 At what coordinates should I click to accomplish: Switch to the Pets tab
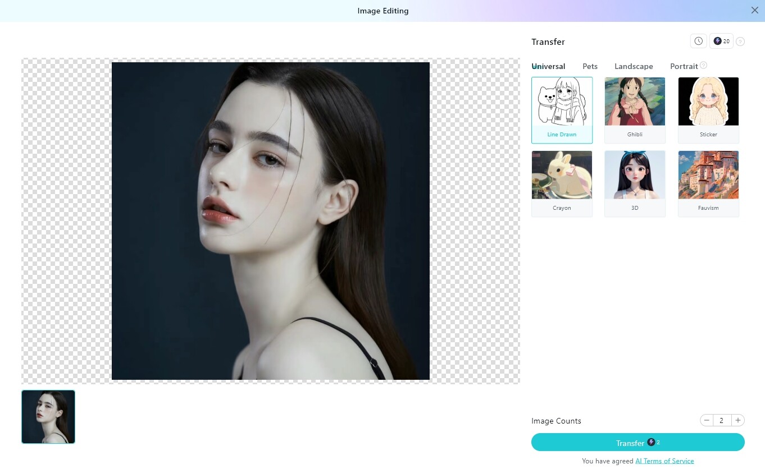click(x=590, y=66)
